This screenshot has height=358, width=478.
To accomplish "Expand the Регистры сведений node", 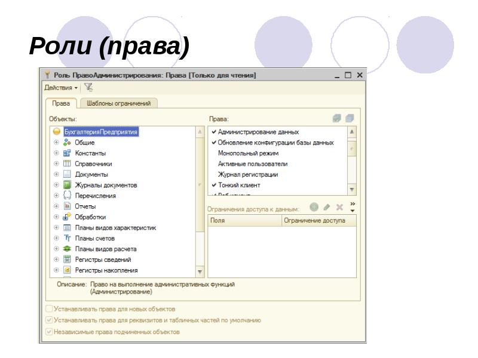I will 56,260.
